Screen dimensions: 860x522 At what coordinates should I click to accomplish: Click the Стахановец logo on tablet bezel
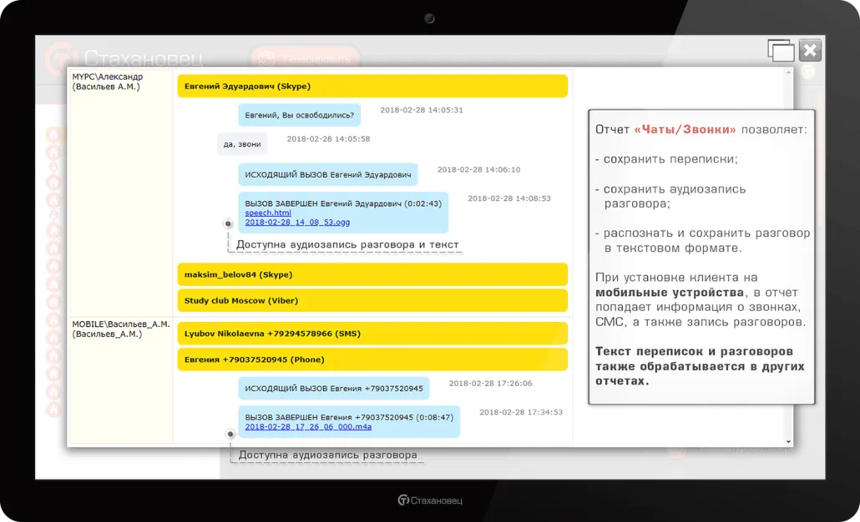pyautogui.click(x=430, y=500)
